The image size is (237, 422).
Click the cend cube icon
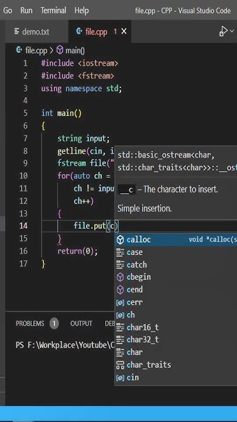(x=120, y=290)
